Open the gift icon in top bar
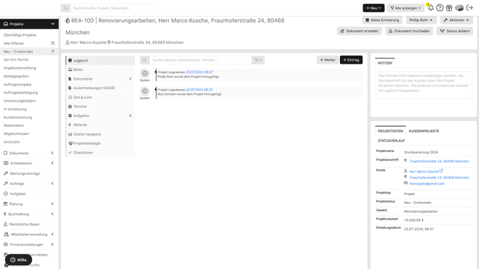Viewport: 479px width, 269px height. [x=449, y=8]
